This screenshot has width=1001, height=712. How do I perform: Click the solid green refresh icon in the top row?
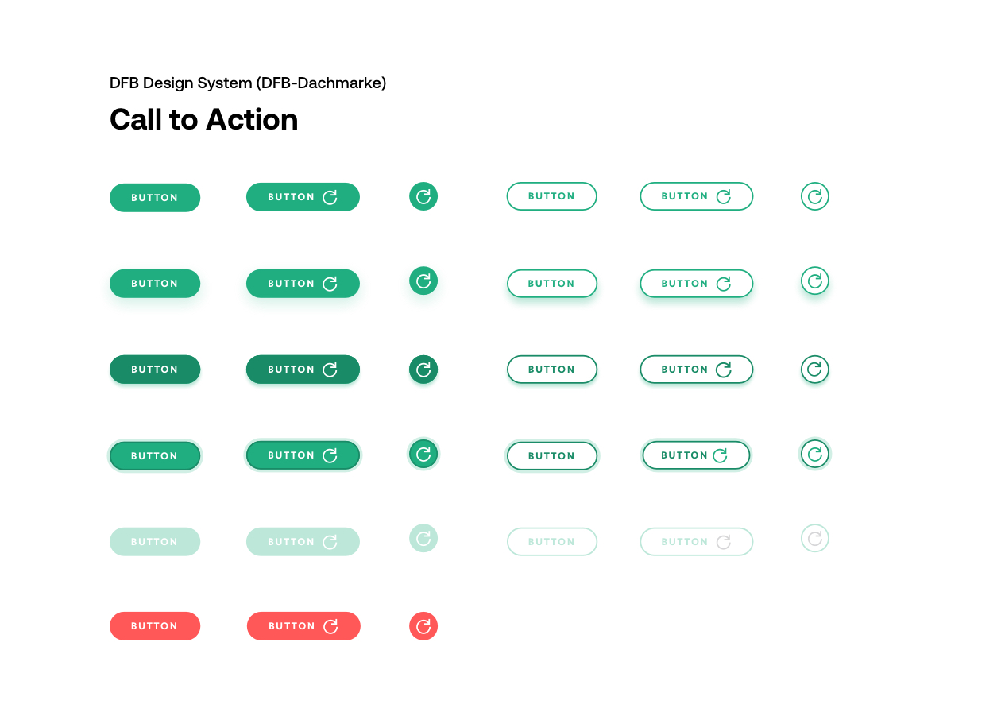point(423,196)
